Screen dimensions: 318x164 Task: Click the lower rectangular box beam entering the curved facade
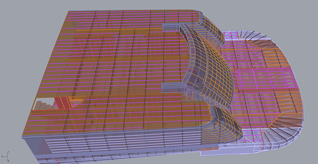(x=172, y=88)
